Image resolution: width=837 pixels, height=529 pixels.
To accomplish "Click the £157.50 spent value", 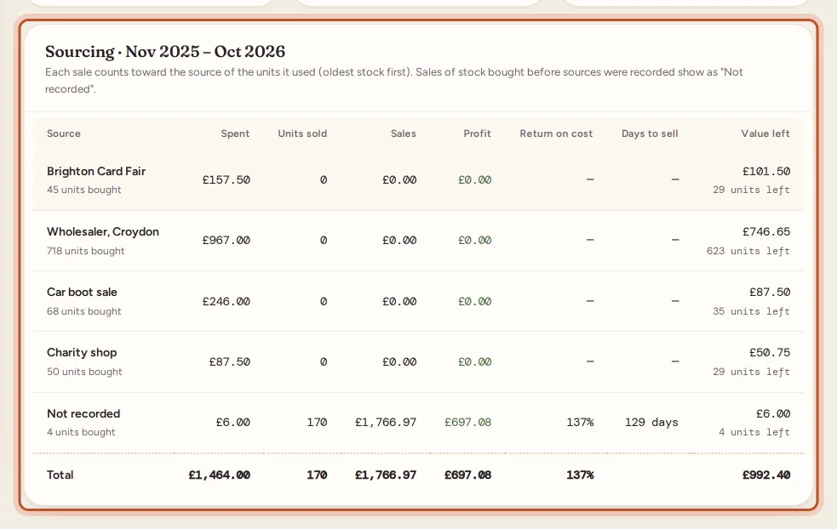I will pos(226,180).
